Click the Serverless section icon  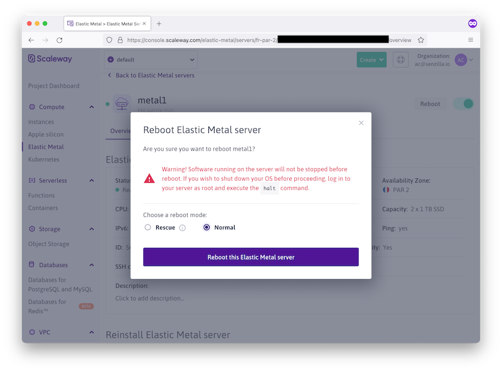32,181
